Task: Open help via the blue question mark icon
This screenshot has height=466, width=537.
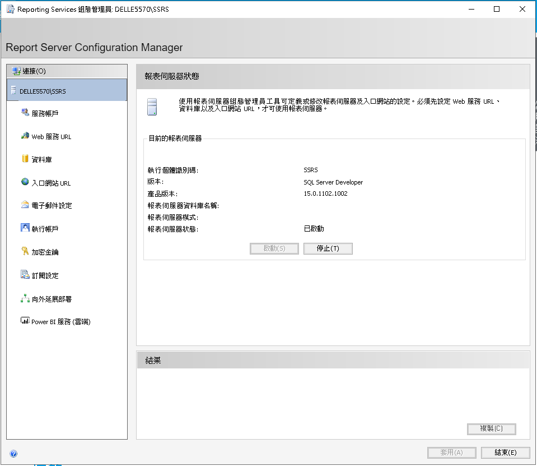Action: (13, 454)
